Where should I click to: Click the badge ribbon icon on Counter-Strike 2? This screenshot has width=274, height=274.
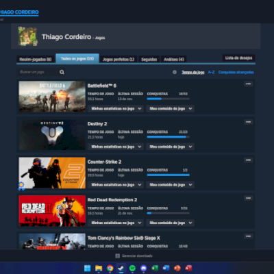(21, 186)
